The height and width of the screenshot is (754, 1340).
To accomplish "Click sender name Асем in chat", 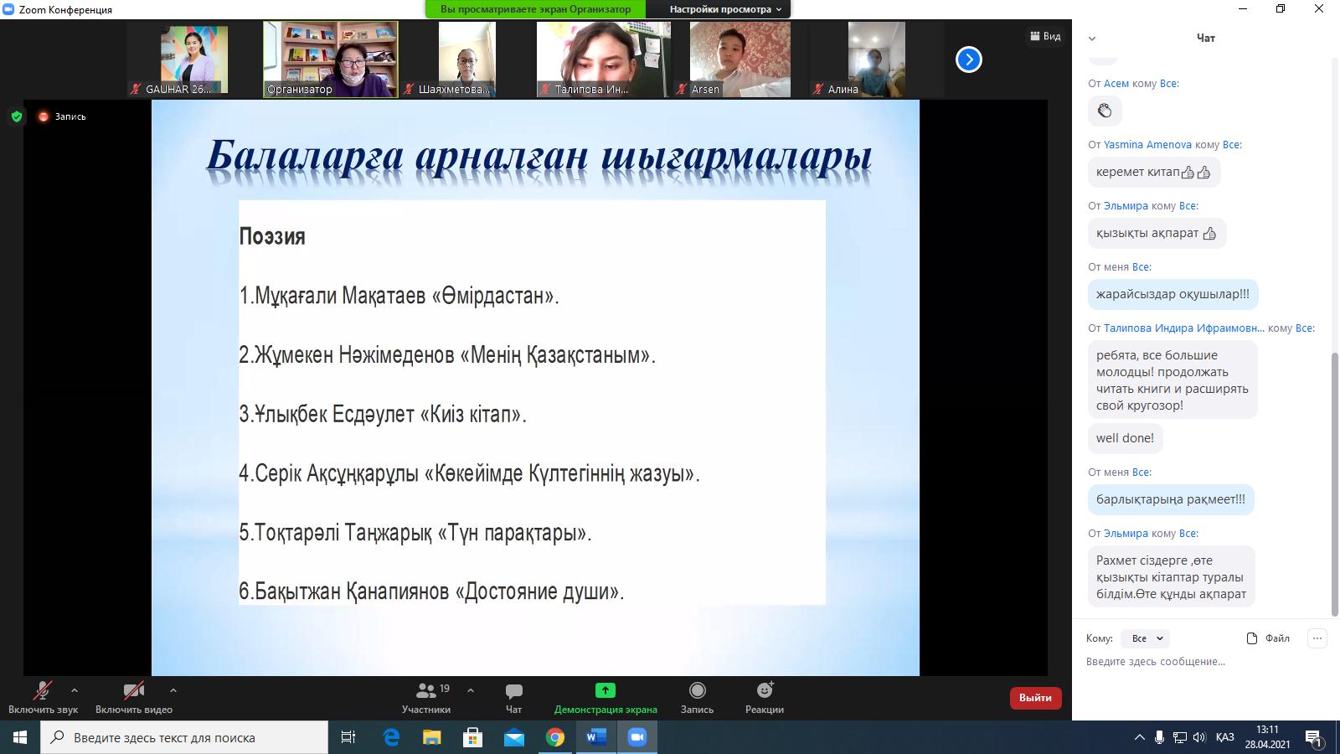I will (1116, 83).
